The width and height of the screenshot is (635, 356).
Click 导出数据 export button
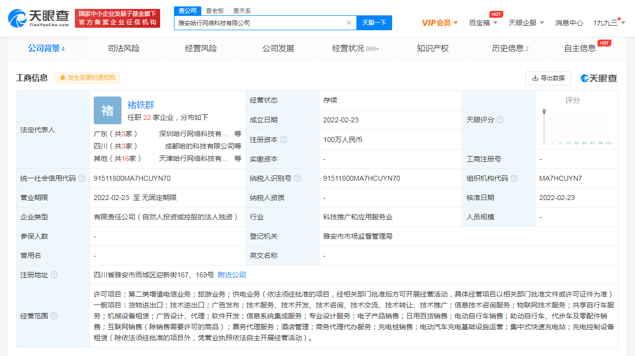pyautogui.click(x=548, y=78)
